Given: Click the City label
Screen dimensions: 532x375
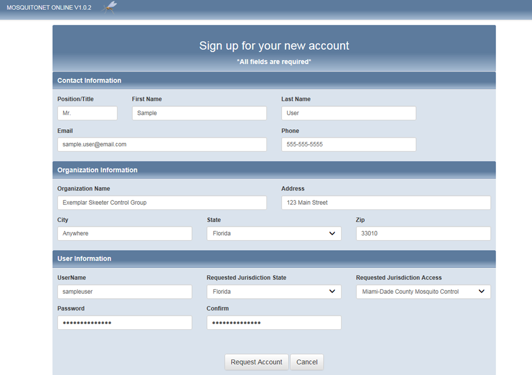Looking at the screenshot, I should coord(63,220).
